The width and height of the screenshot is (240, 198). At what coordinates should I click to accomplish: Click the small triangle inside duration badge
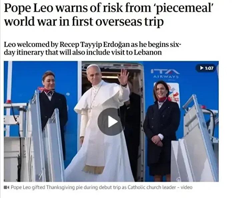click(x=202, y=68)
